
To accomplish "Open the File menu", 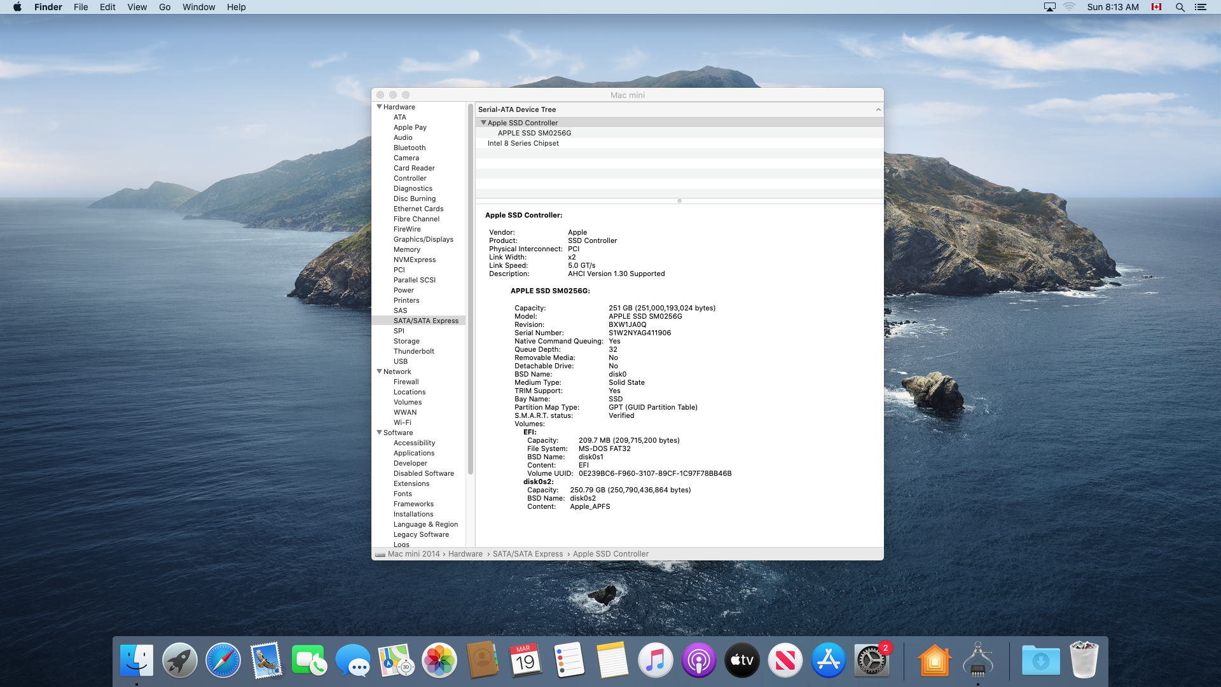I will (x=81, y=7).
